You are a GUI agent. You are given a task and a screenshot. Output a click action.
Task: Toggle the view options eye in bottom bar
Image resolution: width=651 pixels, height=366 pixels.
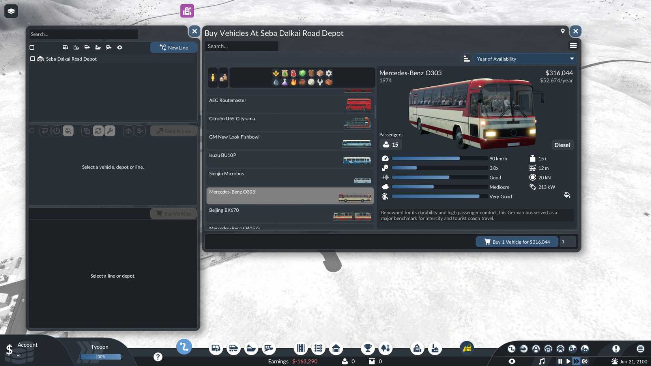[x=512, y=361]
